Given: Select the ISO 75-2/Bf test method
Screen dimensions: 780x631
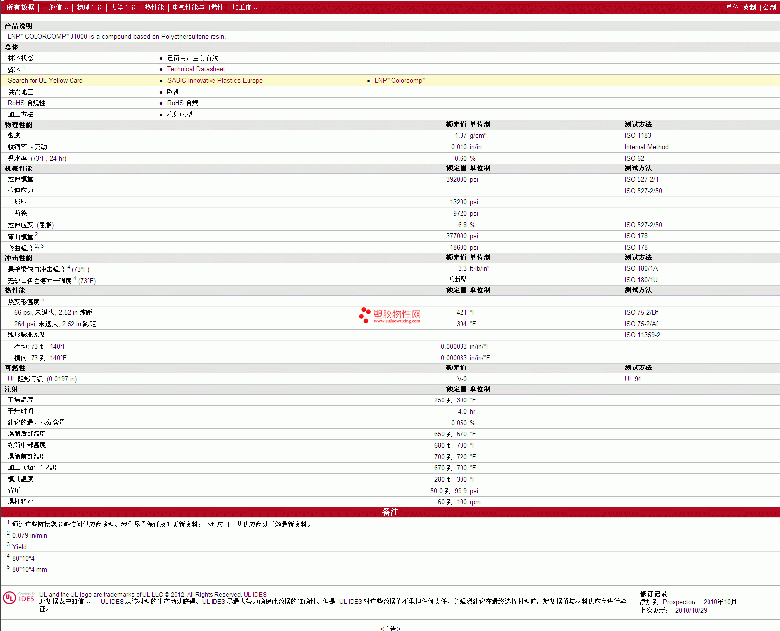Looking at the screenshot, I should pyautogui.click(x=641, y=313).
